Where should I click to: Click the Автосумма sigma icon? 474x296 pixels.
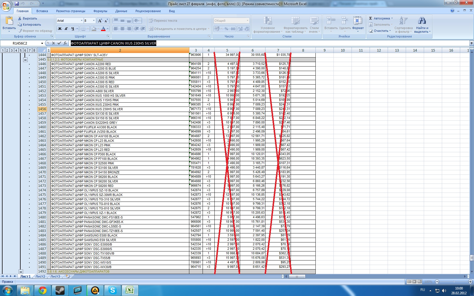pyautogui.click(x=371, y=18)
